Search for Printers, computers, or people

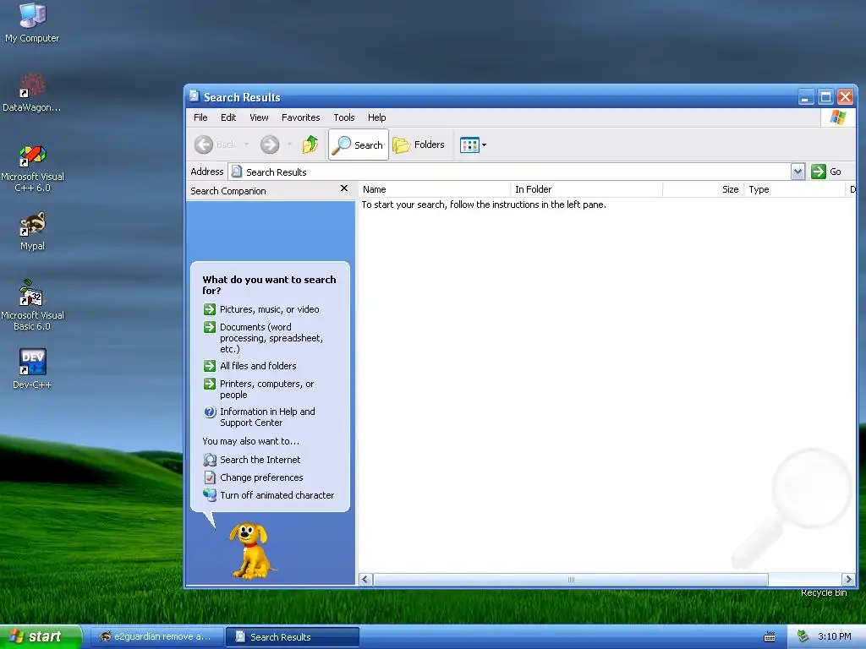pyautogui.click(x=259, y=389)
